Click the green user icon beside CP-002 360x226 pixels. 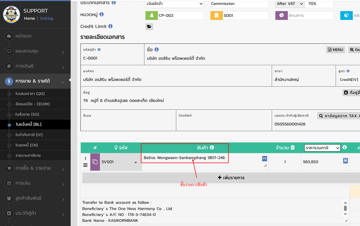pyautogui.click(x=152, y=16)
